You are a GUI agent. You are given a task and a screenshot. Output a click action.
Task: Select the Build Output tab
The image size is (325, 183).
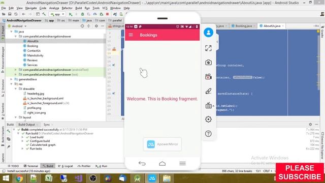(x=26, y=125)
